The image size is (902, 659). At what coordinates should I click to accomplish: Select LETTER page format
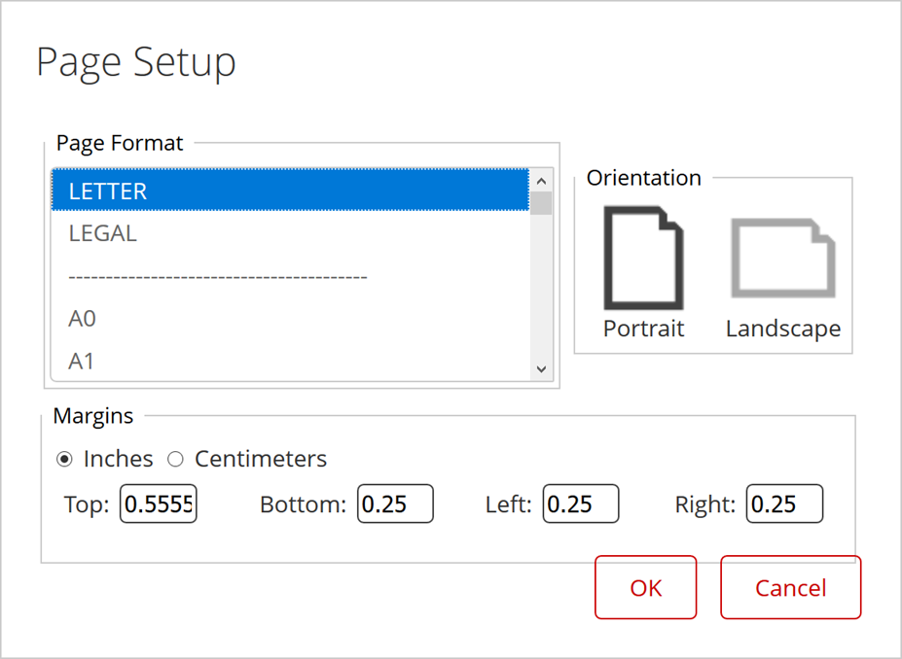coord(290,191)
